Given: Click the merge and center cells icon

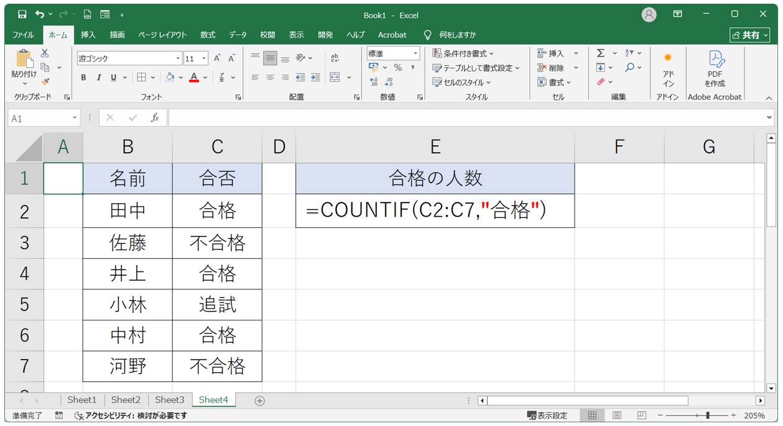Looking at the screenshot, I should click(335, 78).
